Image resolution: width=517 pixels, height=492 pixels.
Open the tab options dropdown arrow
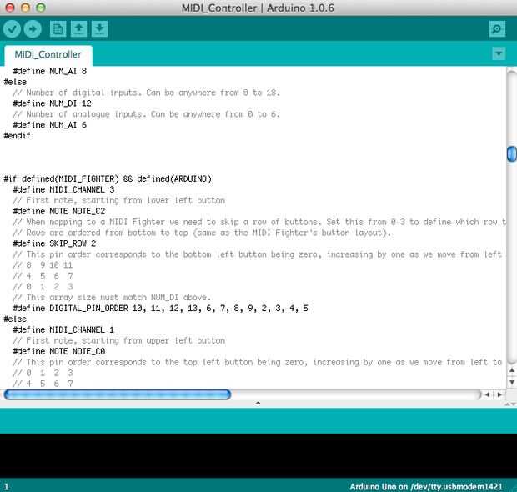(499, 53)
